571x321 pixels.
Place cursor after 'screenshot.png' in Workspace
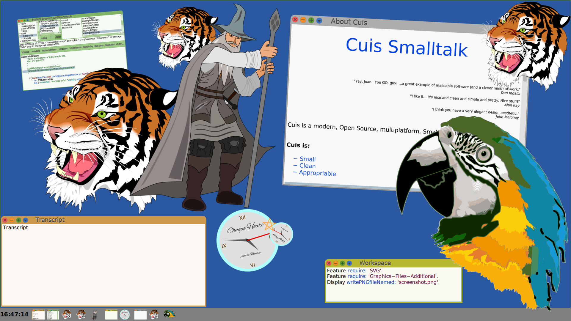click(x=438, y=282)
